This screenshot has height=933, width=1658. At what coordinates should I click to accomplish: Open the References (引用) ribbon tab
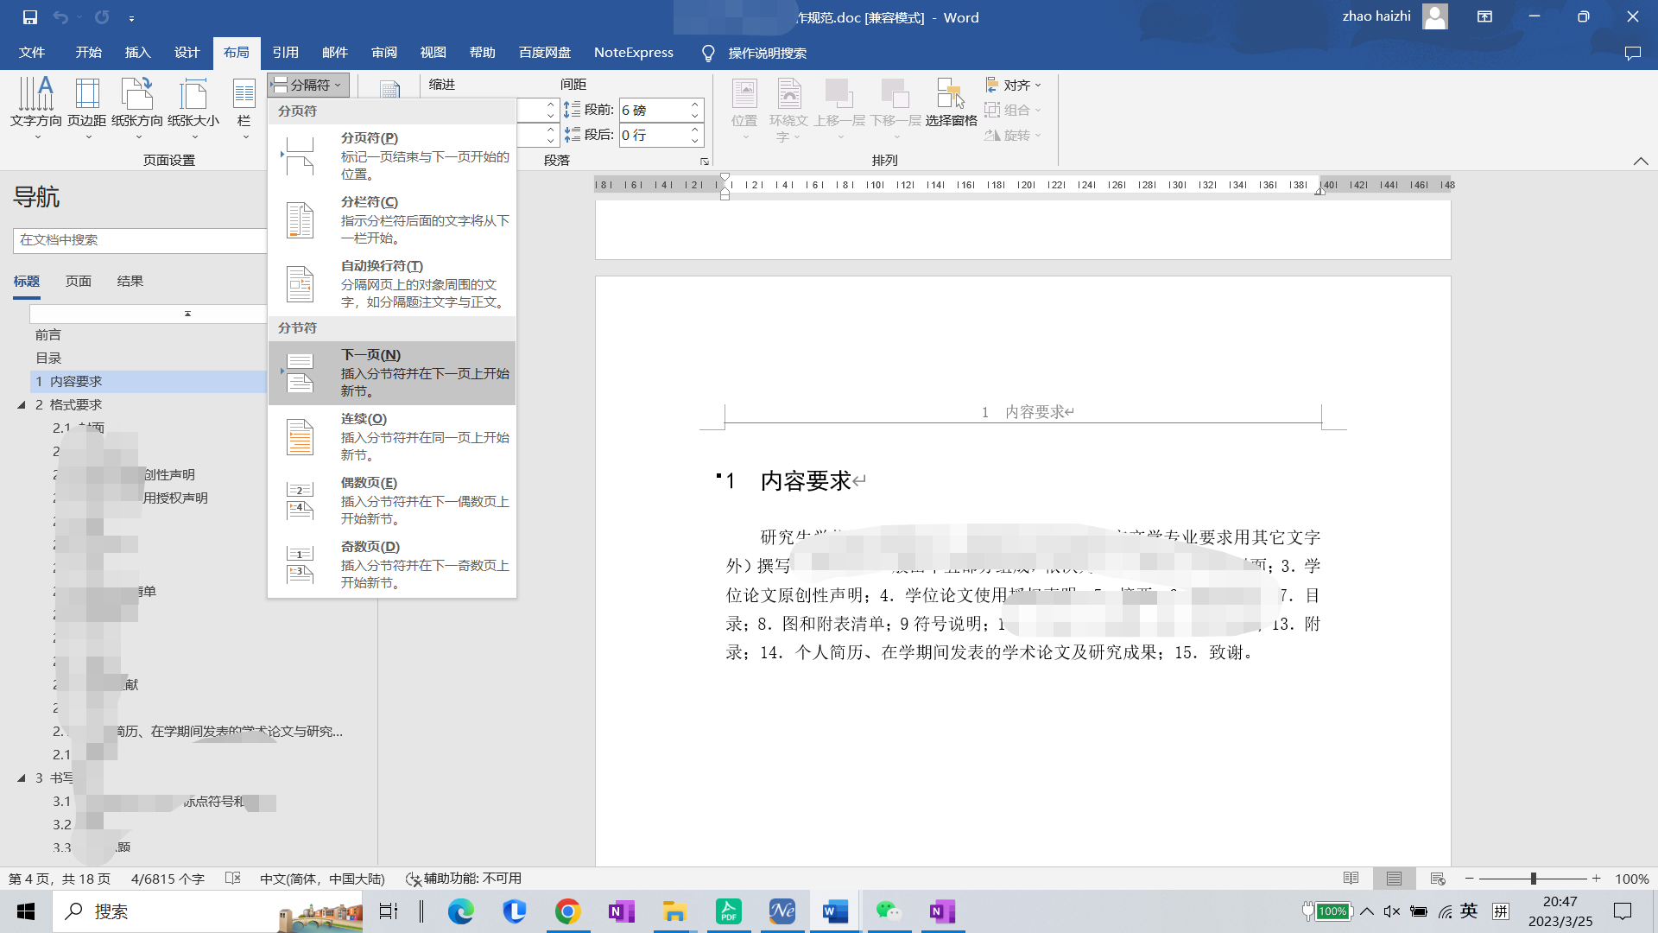click(x=285, y=53)
